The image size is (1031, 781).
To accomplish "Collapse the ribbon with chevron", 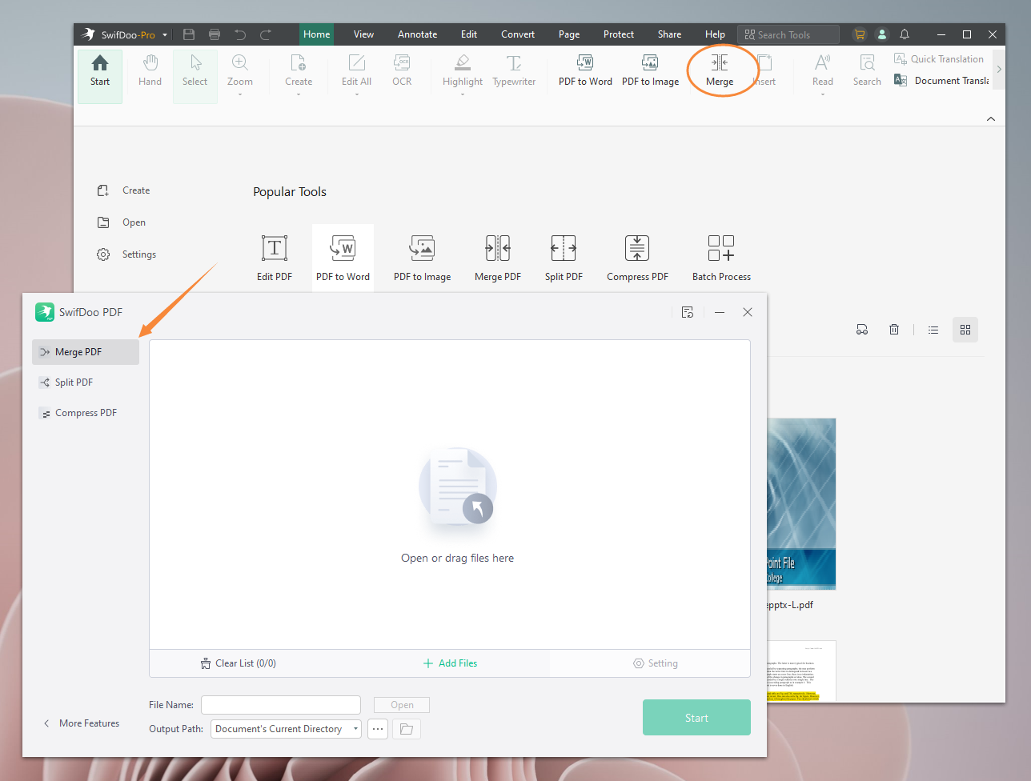I will [991, 118].
